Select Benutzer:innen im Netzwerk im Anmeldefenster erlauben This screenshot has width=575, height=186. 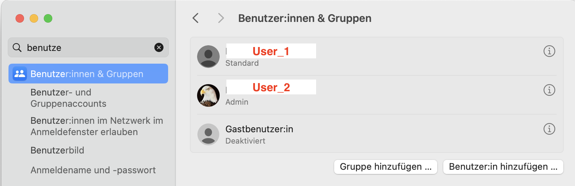point(97,126)
